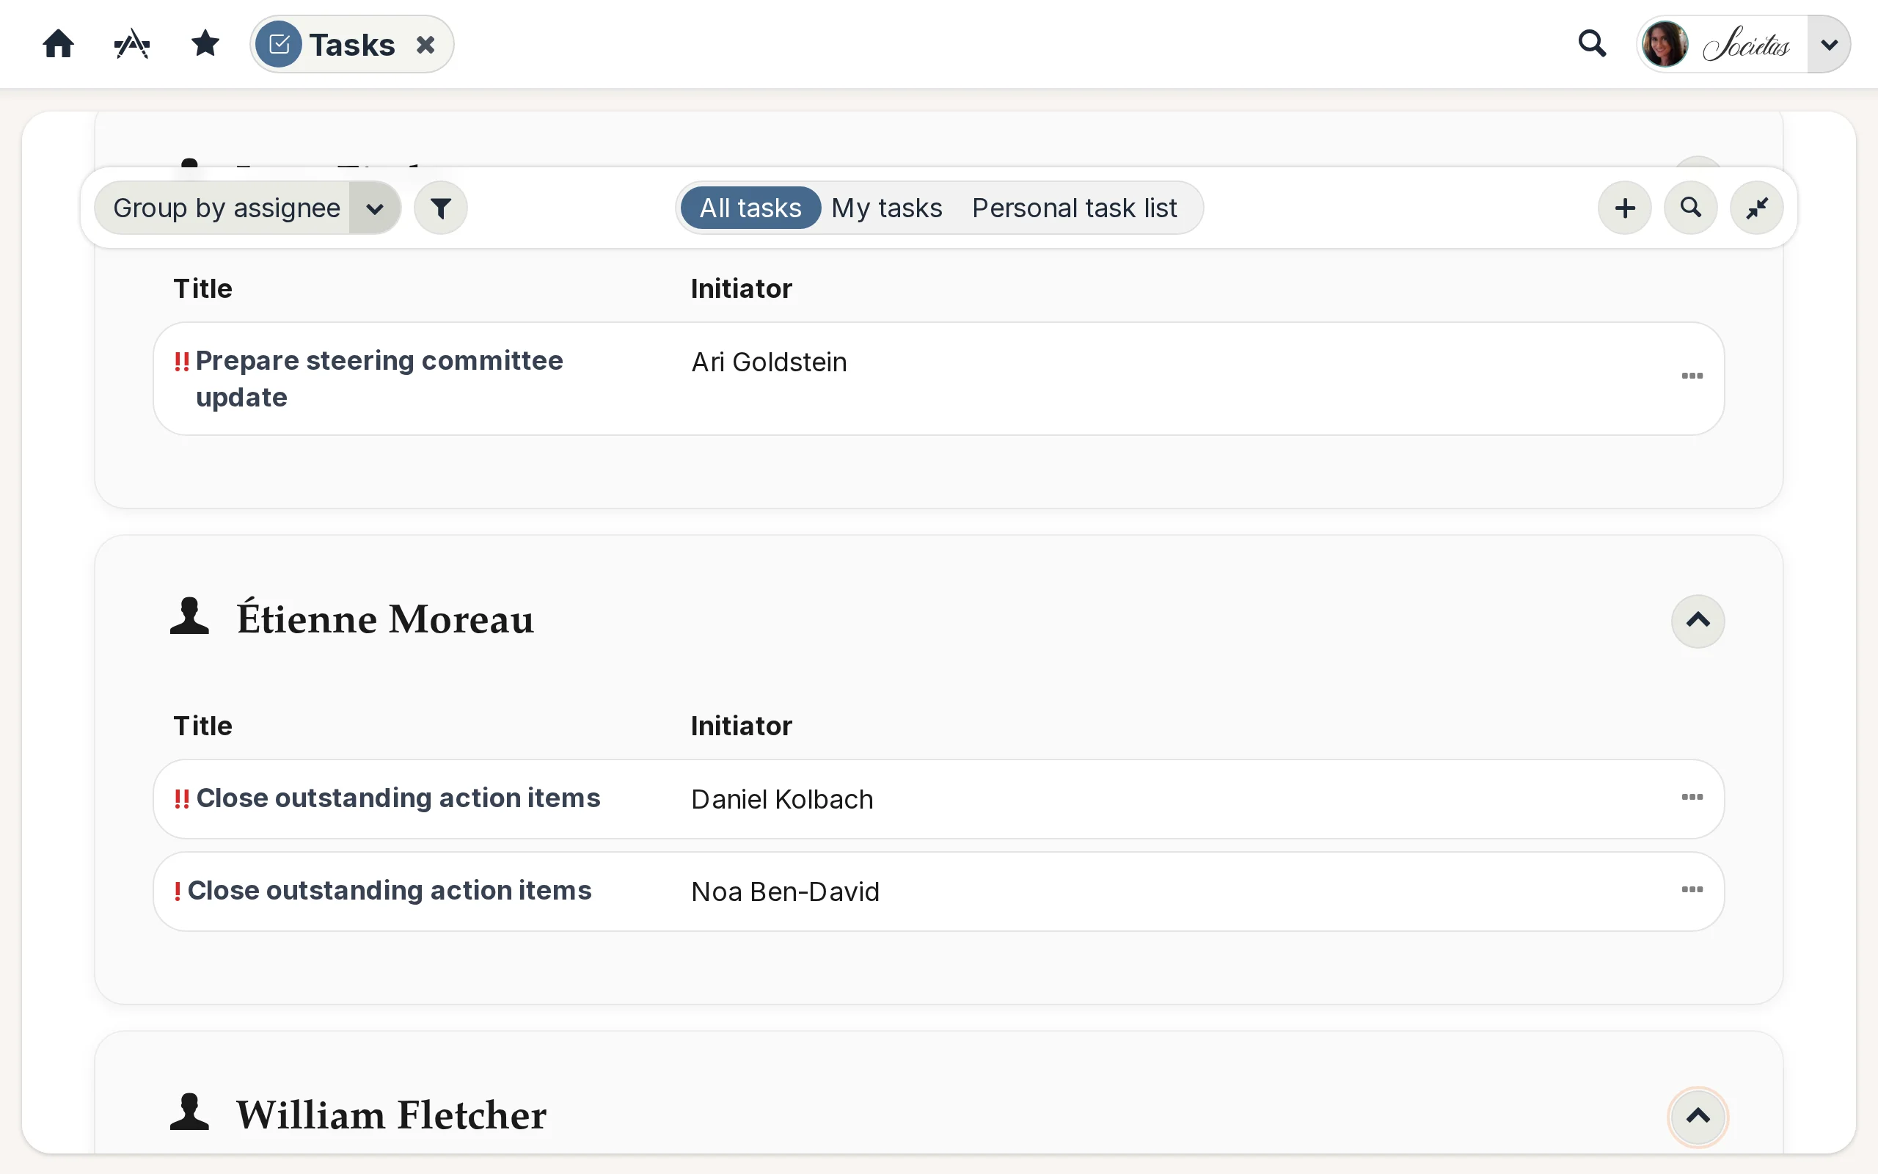Open options for Prepare steering committee update
Image resolution: width=1878 pixels, height=1174 pixels.
tap(1692, 376)
